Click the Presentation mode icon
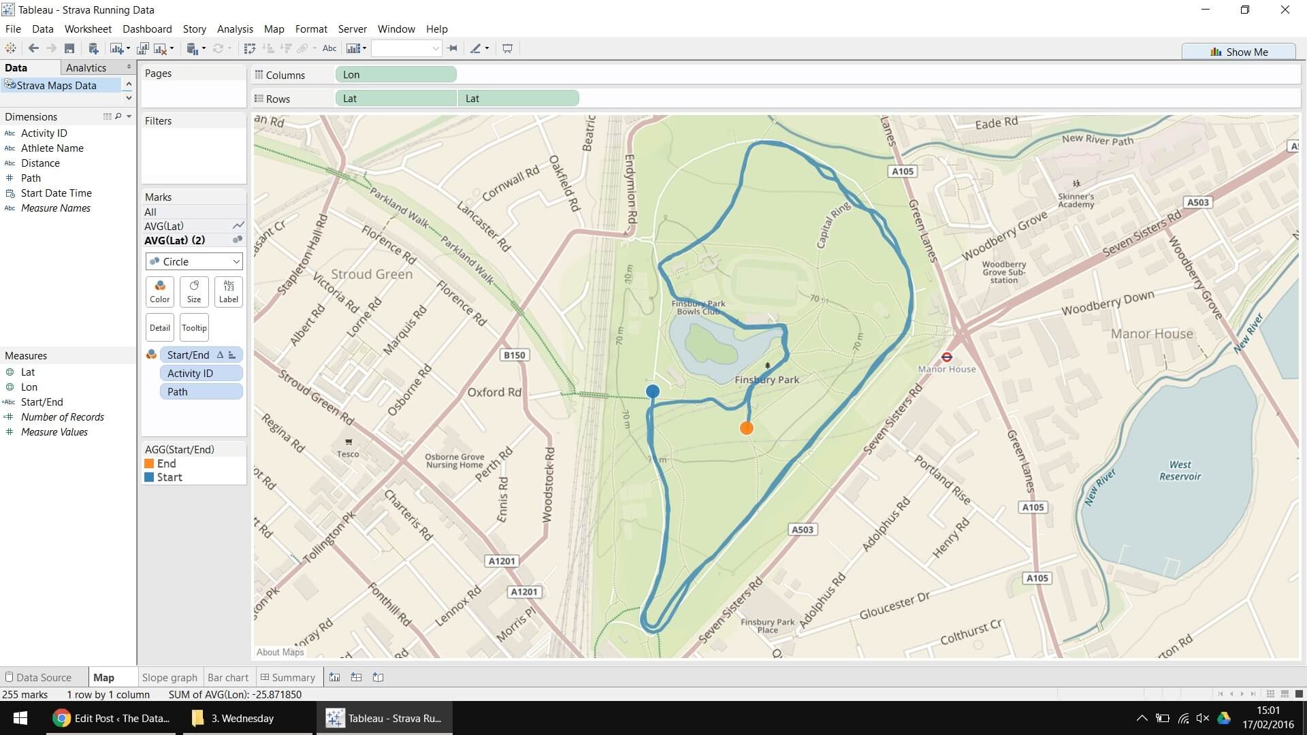 click(507, 48)
